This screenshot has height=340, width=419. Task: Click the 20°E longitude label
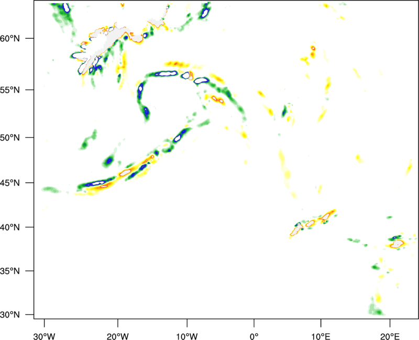pos(390,336)
